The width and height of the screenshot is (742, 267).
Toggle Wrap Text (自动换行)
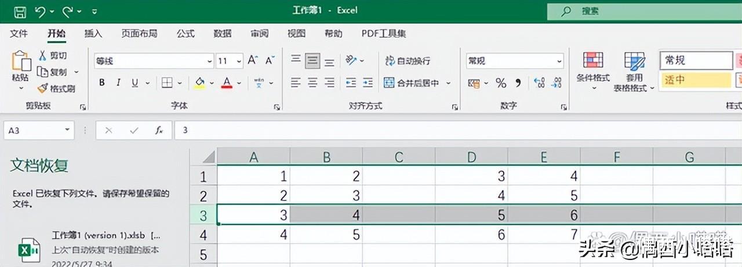[408, 61]
